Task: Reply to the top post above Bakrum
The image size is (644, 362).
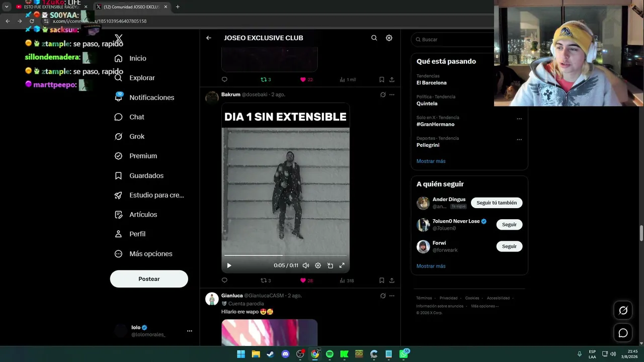Action: (224, 79)
